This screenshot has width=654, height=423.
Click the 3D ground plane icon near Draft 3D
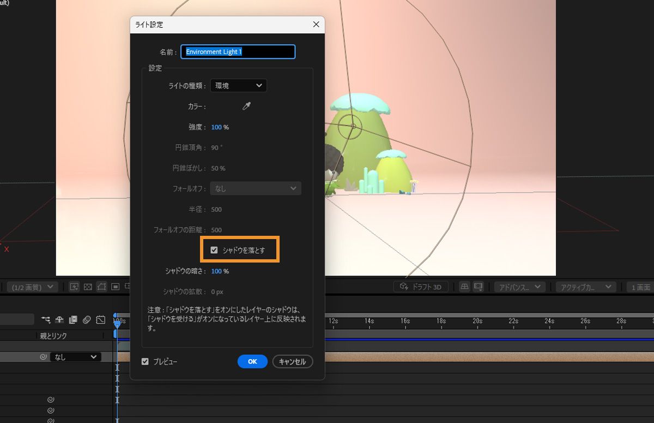(464, 286)
